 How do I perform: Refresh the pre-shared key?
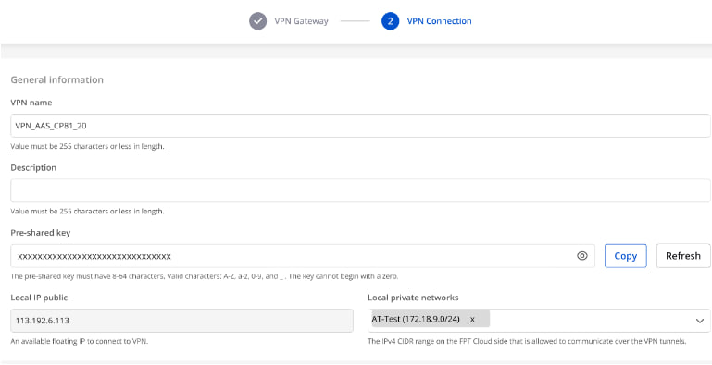683,256
